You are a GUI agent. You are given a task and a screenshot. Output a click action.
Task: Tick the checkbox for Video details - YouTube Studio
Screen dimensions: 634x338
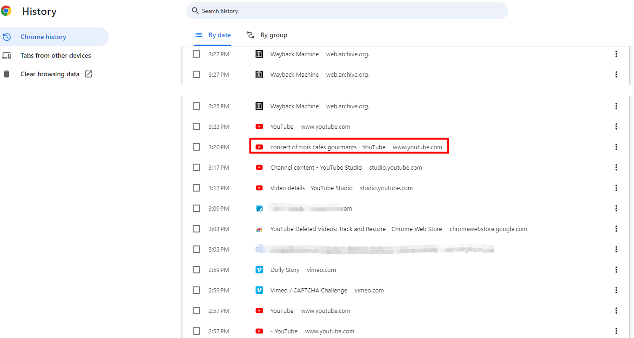(196, 188)
